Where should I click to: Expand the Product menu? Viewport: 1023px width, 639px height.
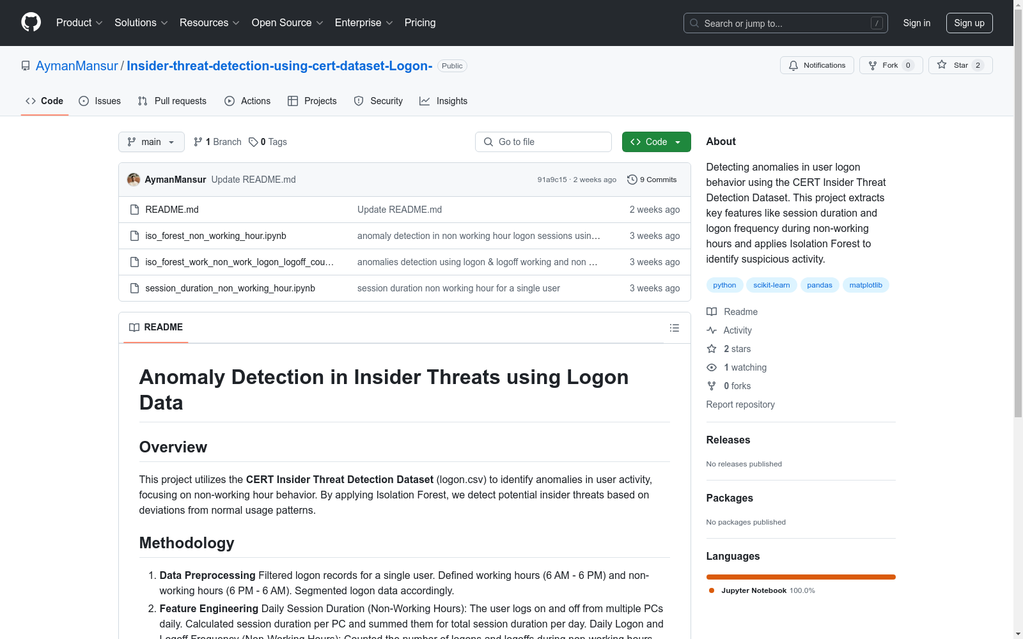(x=79, y=23)
